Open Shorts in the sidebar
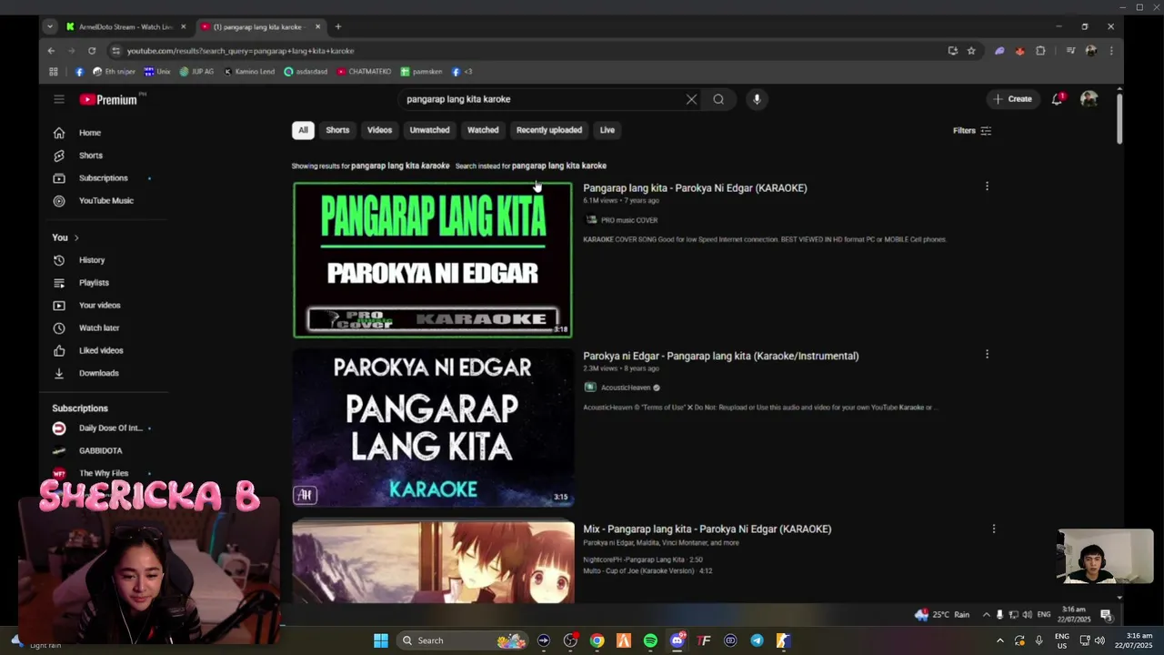Screen dimensions: 1164x655 90,156
